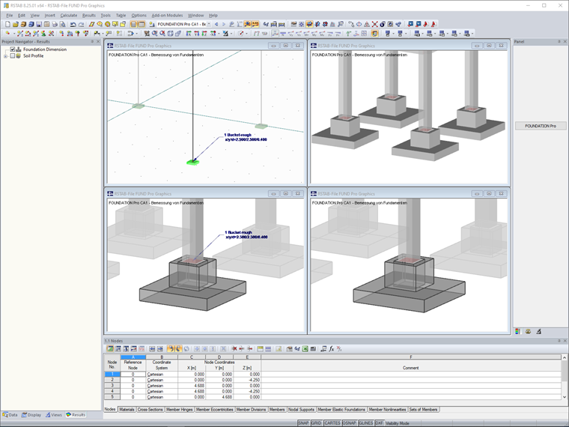Open the Add-on Modules menu
The image size is (569, 427).
point(166,15)
